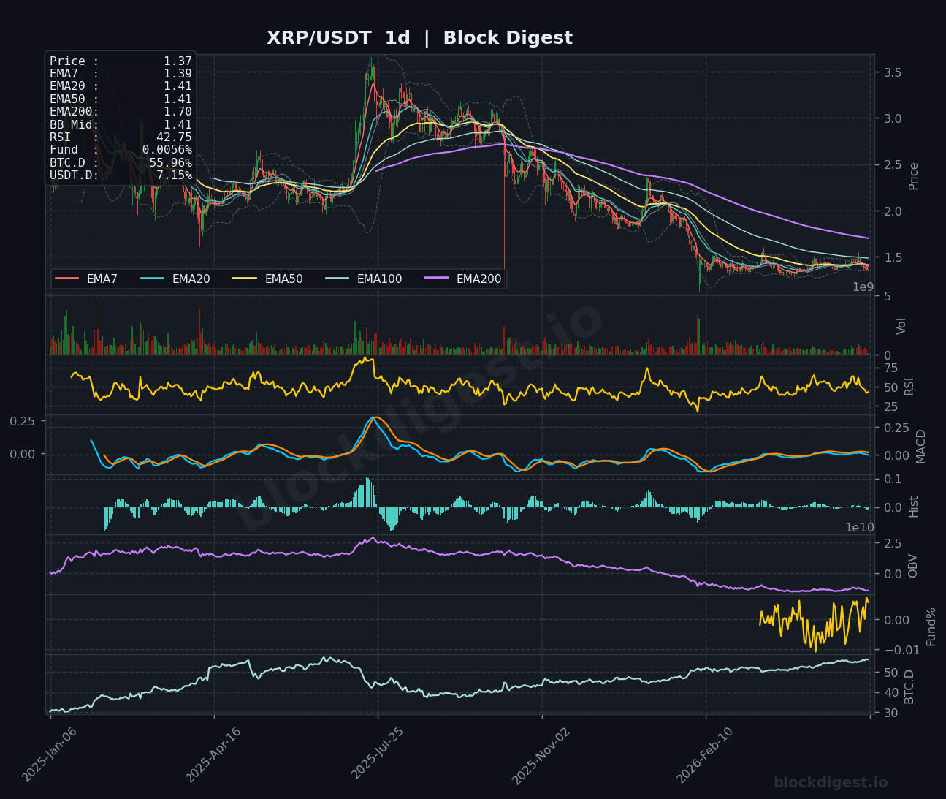This screenshot has width=946, height=799.
Task: Click the 1.5 tick on Price axis
Action: 892,257
